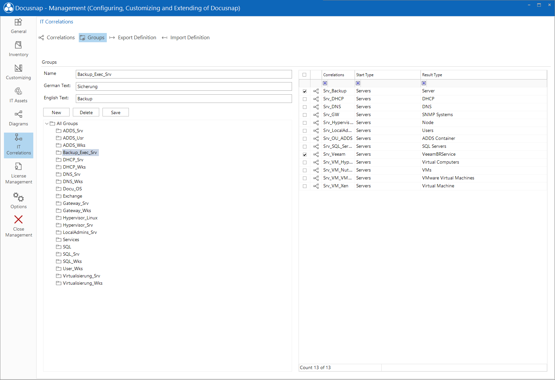Check the Srv_VM_Xen correlation checkbox
The width and height of the screenshot is (555, 380).
tap(305, 186)
